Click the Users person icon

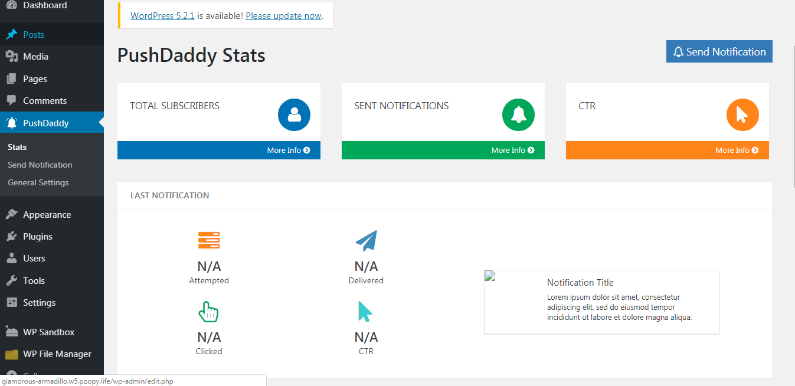[11, 258]
